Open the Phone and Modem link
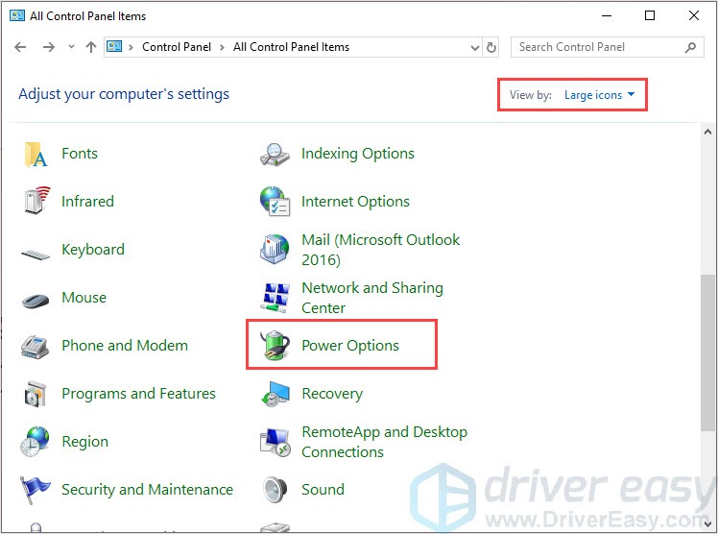Viewport: 718px width, 534px height. point(125,346)
